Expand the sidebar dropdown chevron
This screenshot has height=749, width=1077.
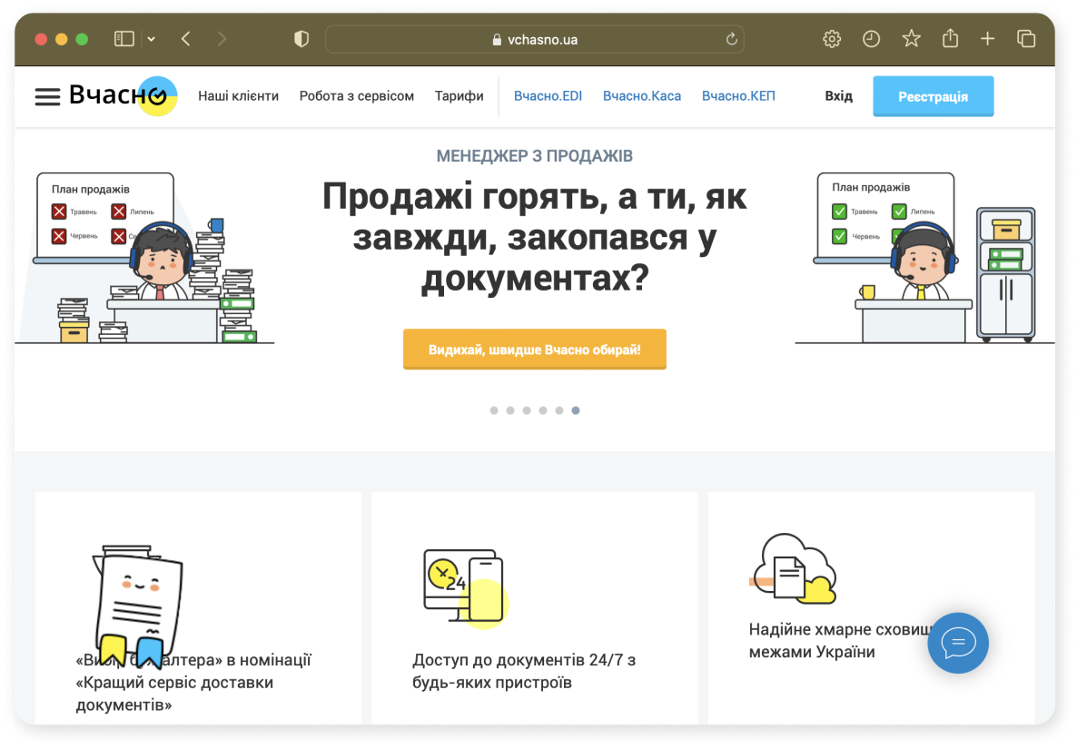pyautogui.click(x=151, y=39)
